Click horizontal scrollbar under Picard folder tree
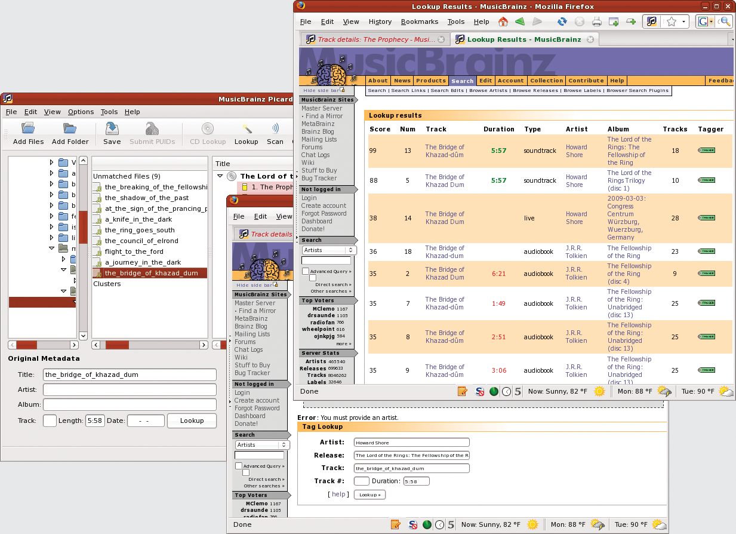Viewport: 736px width, 534px height. tap(44, 345)
